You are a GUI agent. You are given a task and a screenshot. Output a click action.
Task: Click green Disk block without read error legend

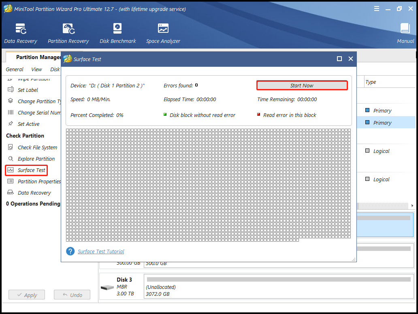coord(199,115)
